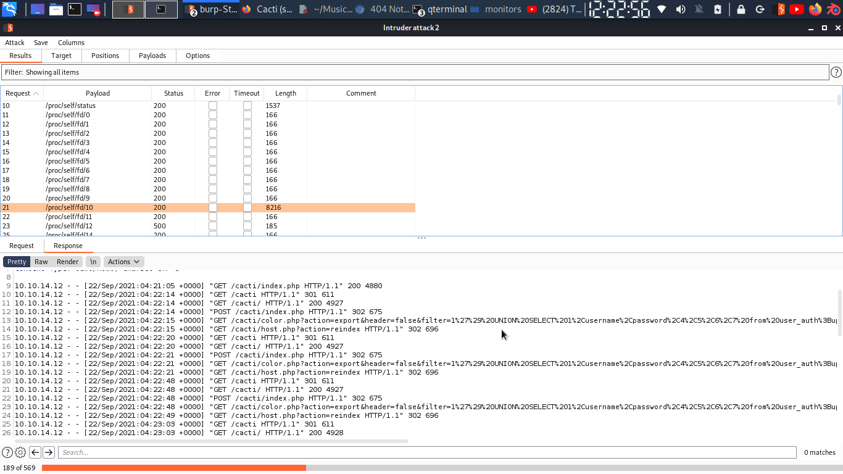
Task: Open filter help question mark icon
Action: point(836,72)
